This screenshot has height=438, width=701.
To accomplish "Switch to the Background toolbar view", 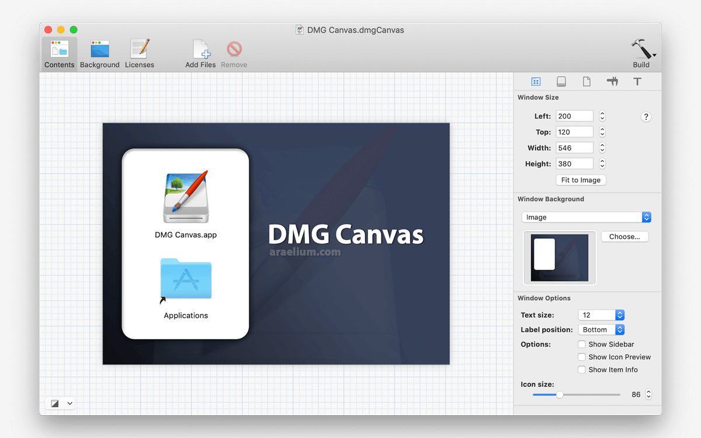I will tap(100, 54).
